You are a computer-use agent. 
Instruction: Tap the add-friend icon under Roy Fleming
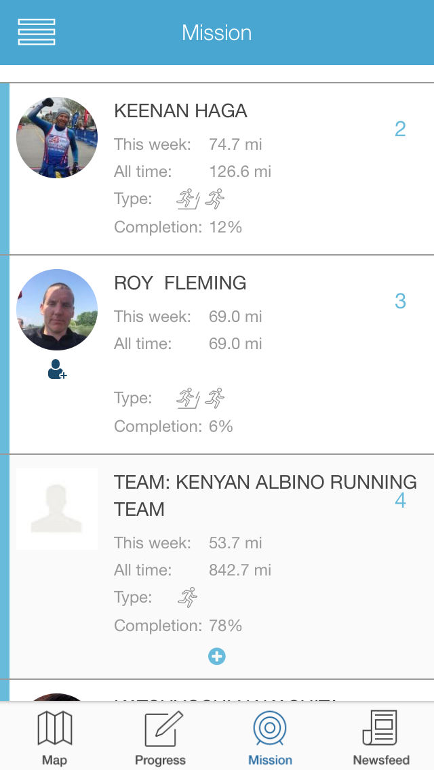pos(57,369)
